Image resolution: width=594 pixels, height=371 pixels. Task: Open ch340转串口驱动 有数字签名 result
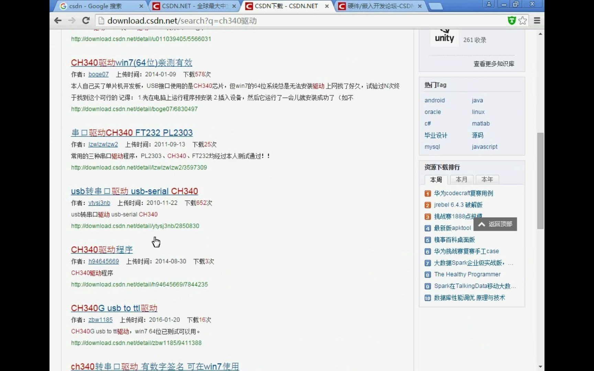click(155, 366)
